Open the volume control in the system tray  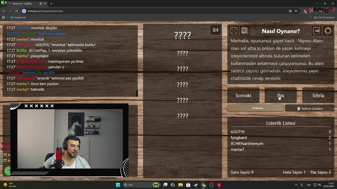click(x=319, y=185)
